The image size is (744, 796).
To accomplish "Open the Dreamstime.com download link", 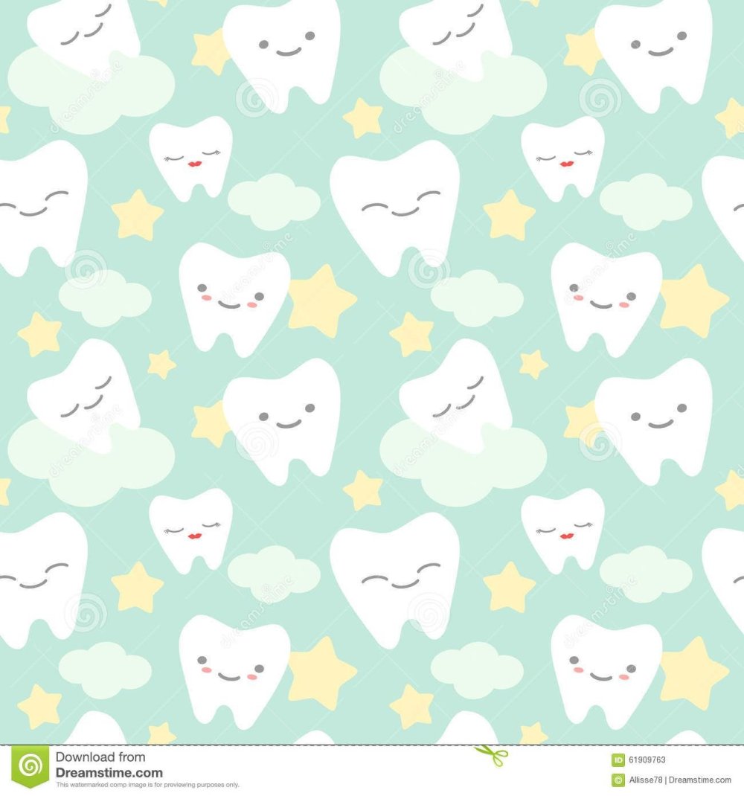I will pos(109,772).
